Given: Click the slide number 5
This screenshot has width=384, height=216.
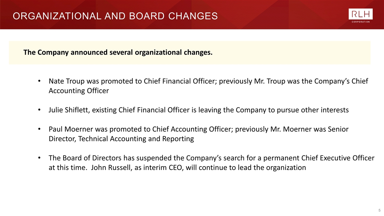Looking at the screenshot, I should (379, 210).
